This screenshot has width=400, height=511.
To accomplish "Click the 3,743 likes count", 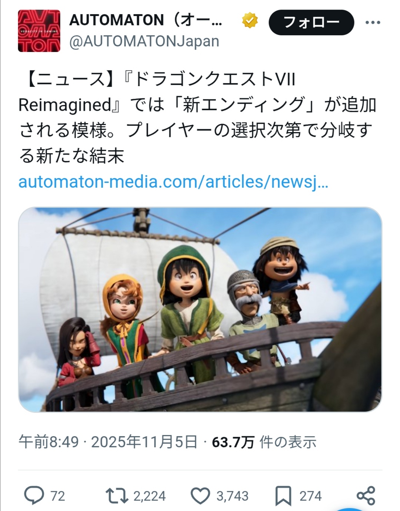I will 232,496.
